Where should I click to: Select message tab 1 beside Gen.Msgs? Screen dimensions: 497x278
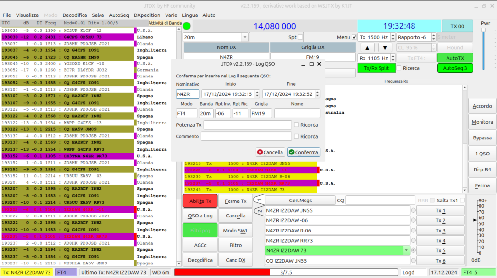[259, 200]
